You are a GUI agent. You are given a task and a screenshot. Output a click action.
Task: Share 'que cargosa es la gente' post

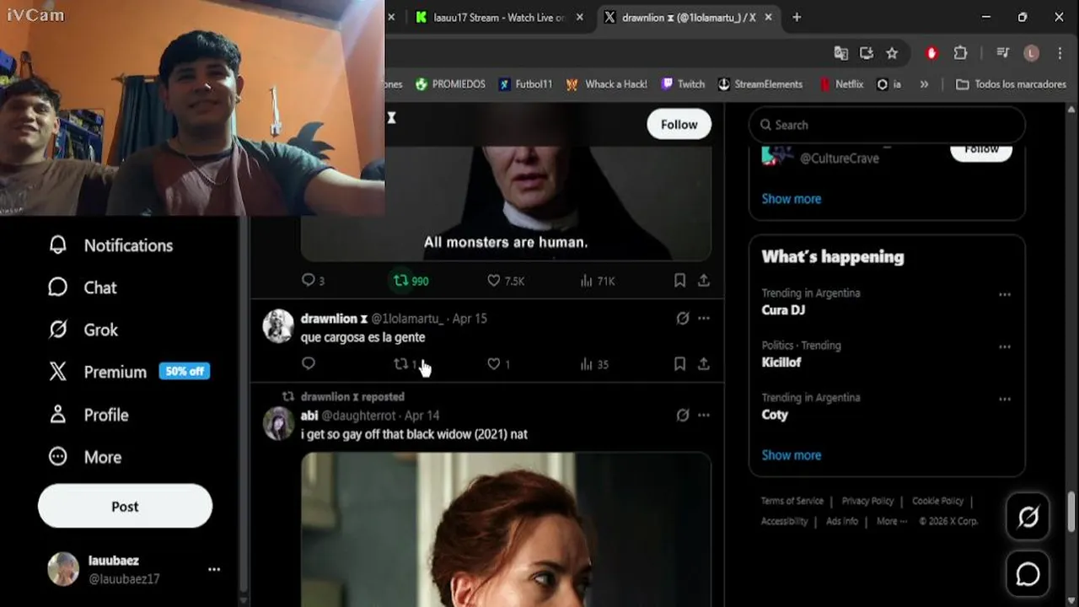pyautogui.click(x=703, y=363)
